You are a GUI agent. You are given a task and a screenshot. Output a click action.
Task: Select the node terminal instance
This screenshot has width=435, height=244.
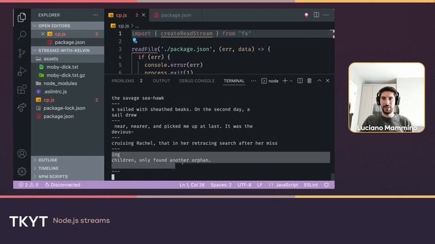[270, 81]
